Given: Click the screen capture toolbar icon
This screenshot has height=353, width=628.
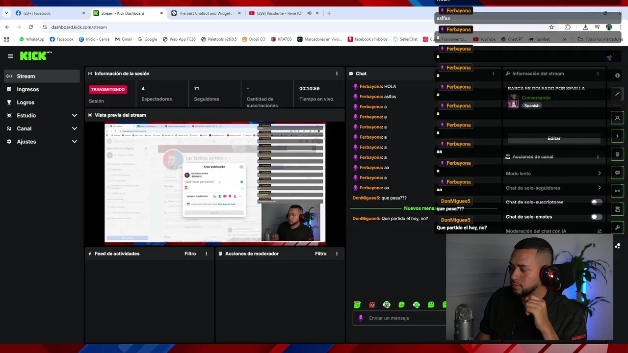Looking at the screenshot, I should 617,118.
